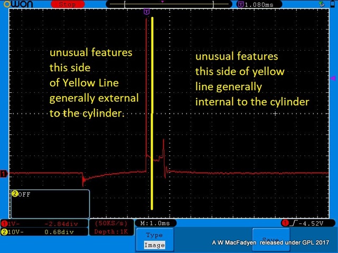The height and width of the screenshot is (253, 338).
Task: Click the Depth:1K memory depth readout
Action: tap(109, 232)
